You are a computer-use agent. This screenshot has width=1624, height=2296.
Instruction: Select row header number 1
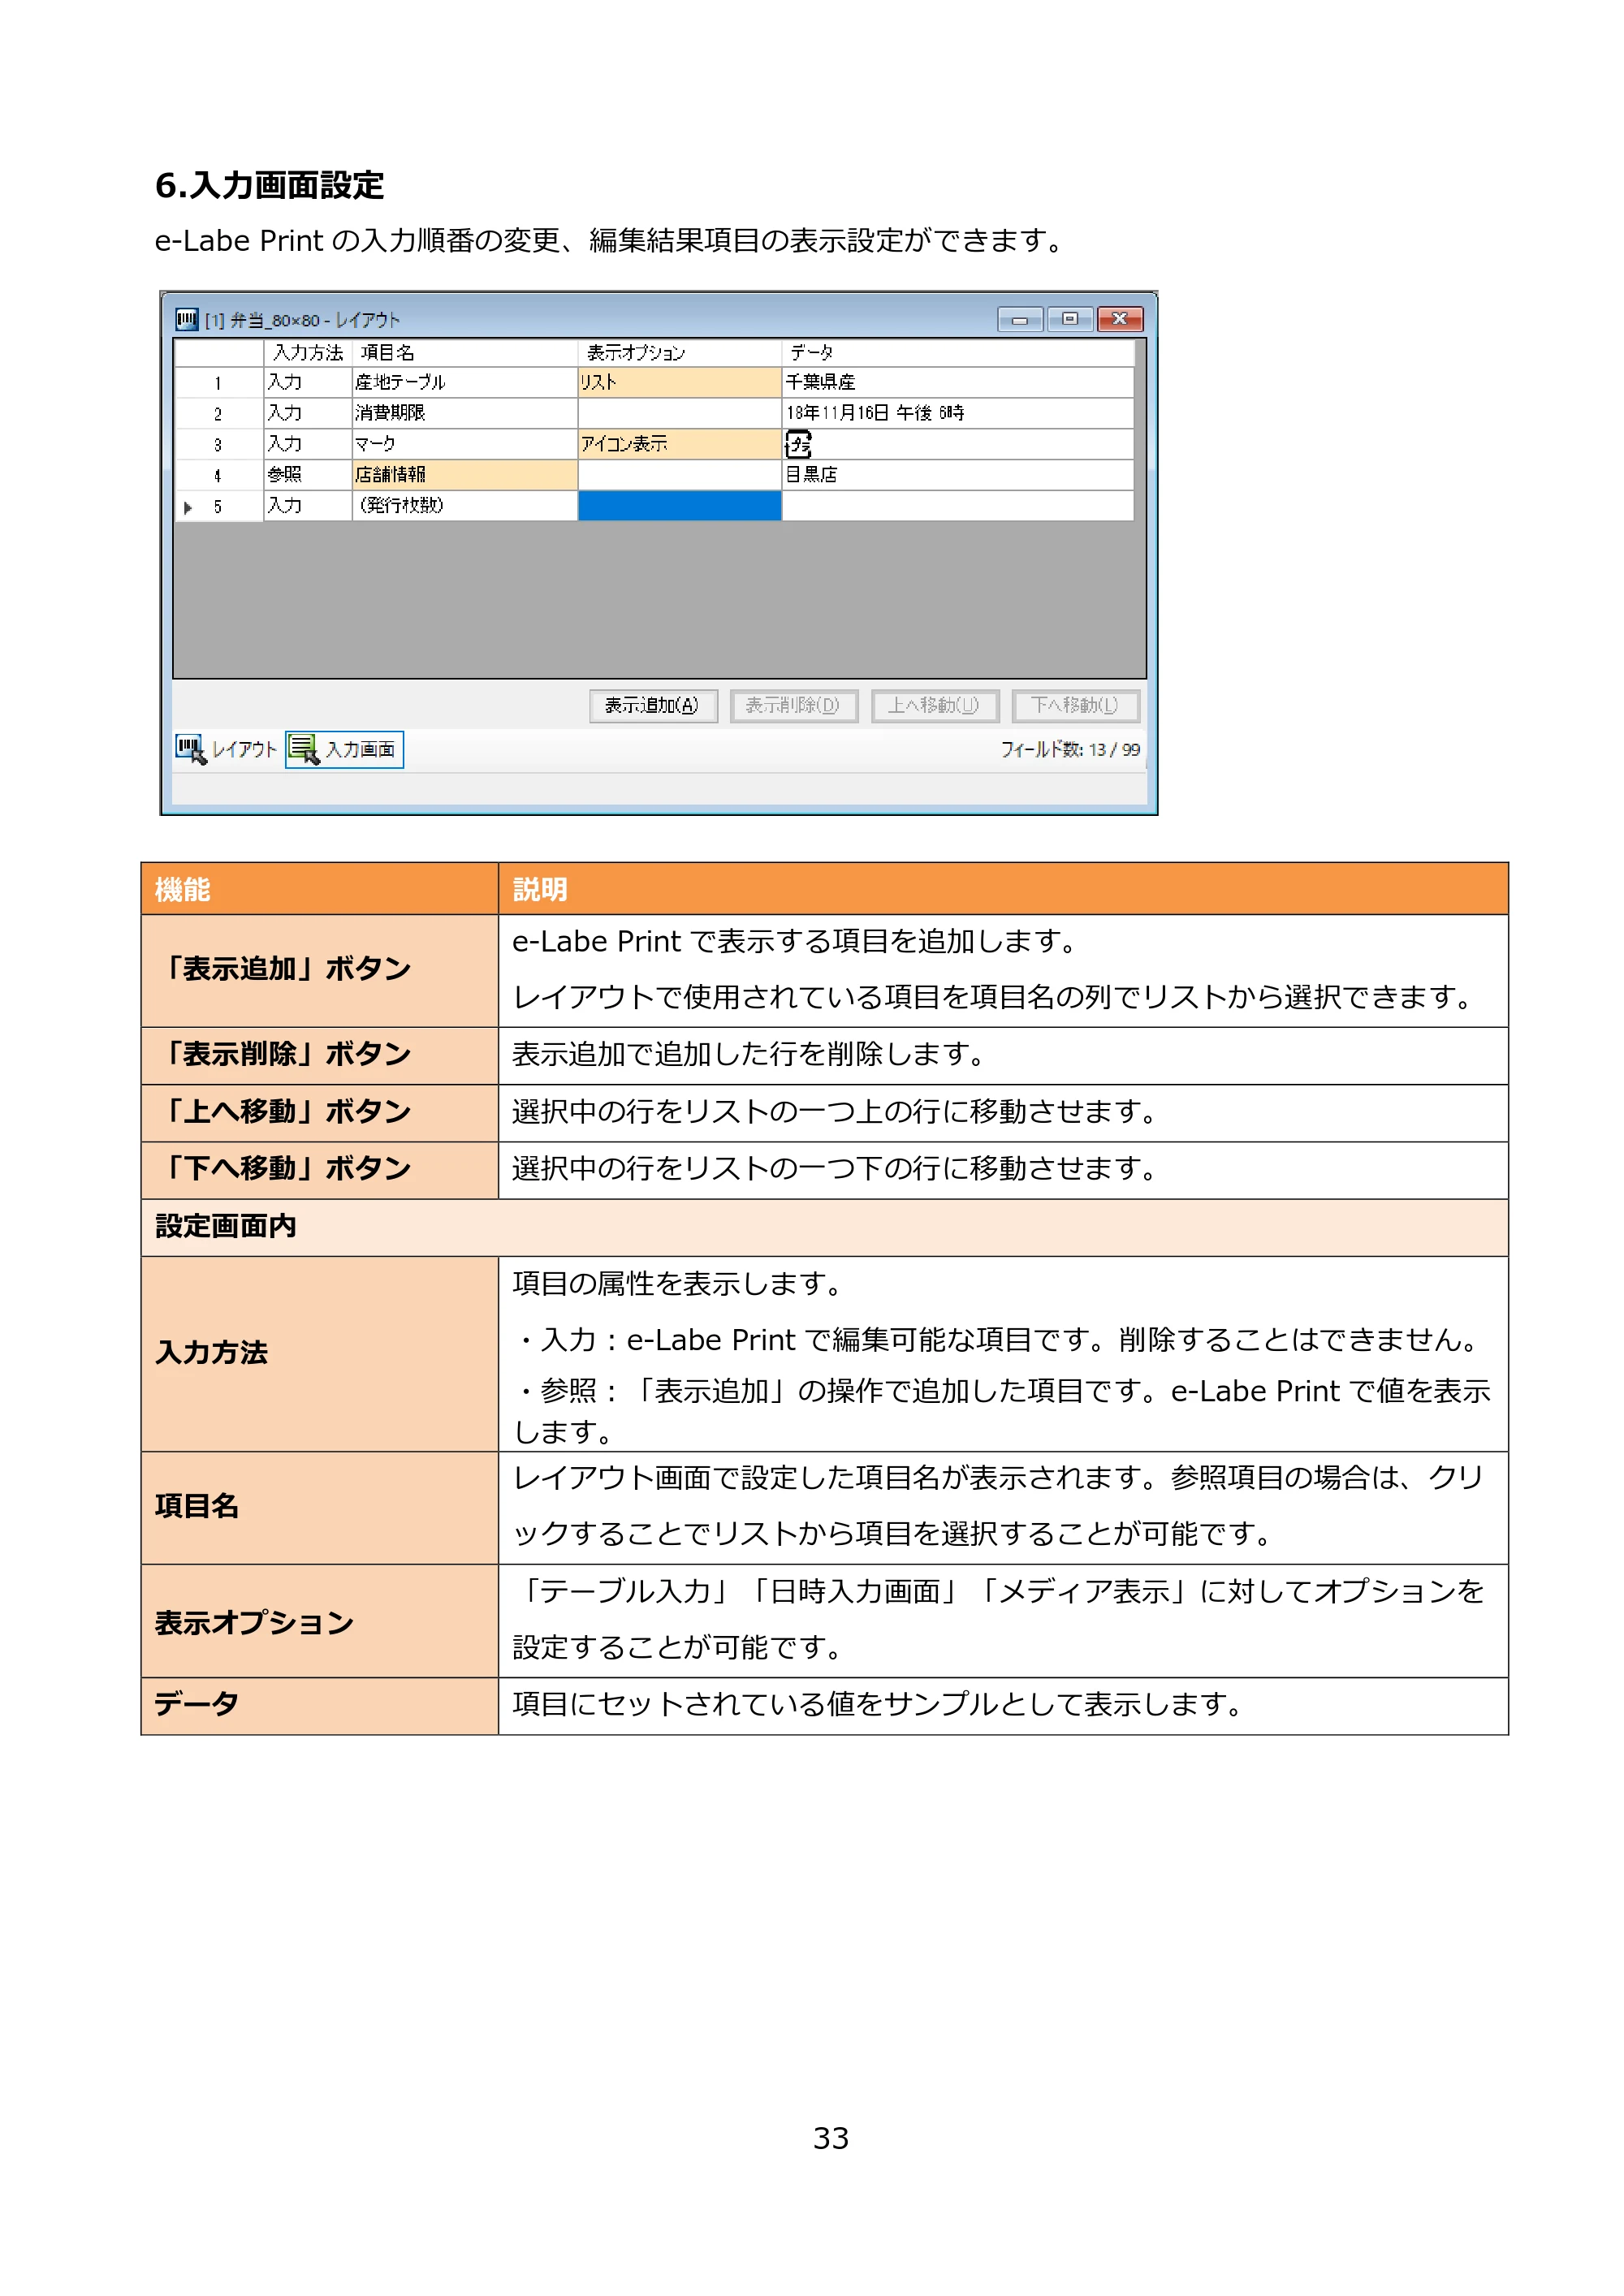[x=219, y=383]
